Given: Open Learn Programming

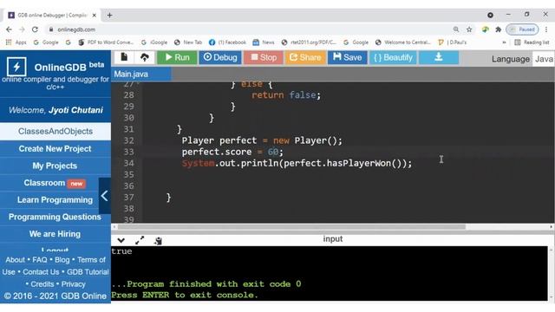Looking at the screenshot, I should (55, 200).
